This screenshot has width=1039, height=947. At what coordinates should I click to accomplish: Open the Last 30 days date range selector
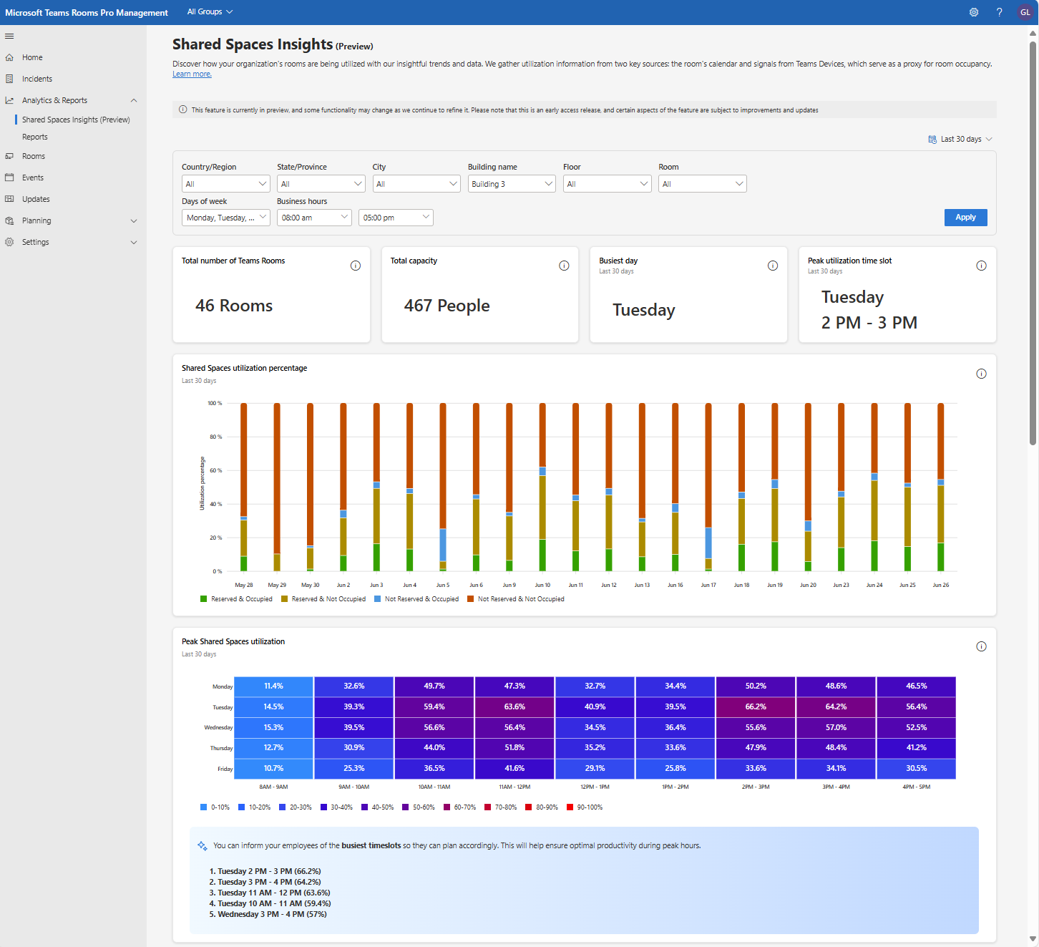pyautogui.click(x=960, y=139)
